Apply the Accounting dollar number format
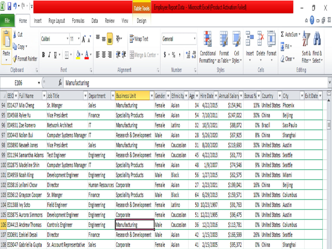This screenshot has height=249, width=332. (x=165, y=55)
